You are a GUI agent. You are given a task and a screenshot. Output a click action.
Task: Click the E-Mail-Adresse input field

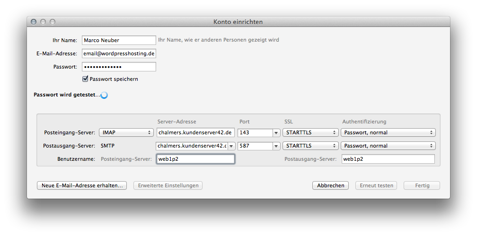pyautogui.click(x=119, y=53)
